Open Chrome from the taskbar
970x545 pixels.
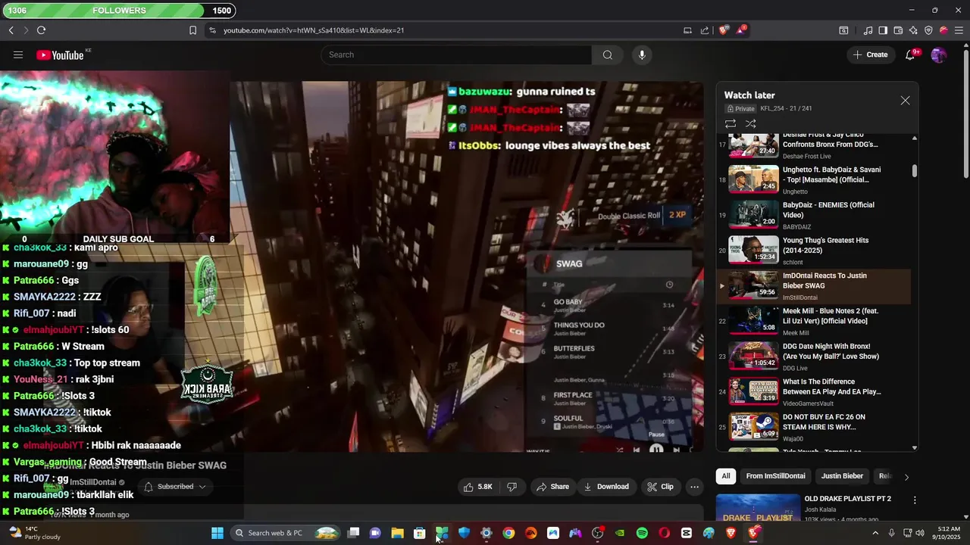(508, 533)
